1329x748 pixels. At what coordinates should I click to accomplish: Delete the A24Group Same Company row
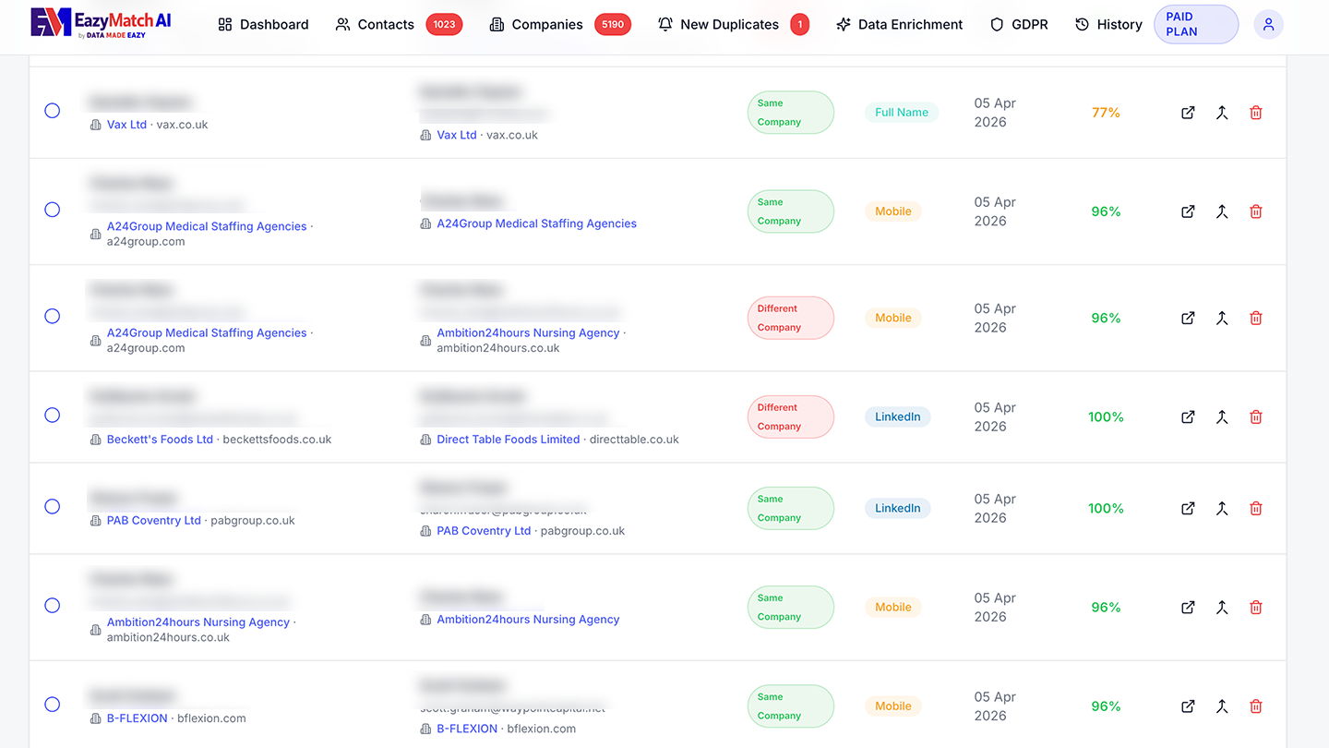(x=1256, y=211)
